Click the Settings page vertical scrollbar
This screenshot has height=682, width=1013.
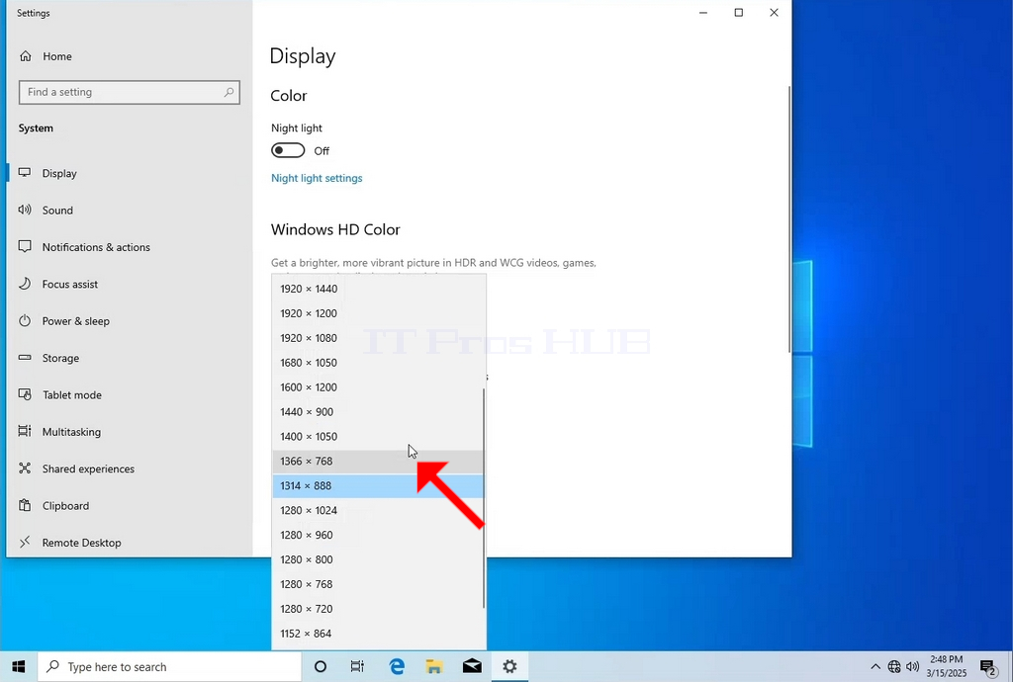pyautogui.click(x=788, y=219)
